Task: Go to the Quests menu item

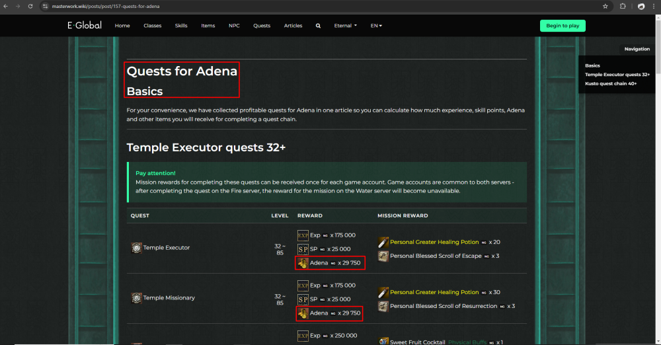Action: (262, 26)
